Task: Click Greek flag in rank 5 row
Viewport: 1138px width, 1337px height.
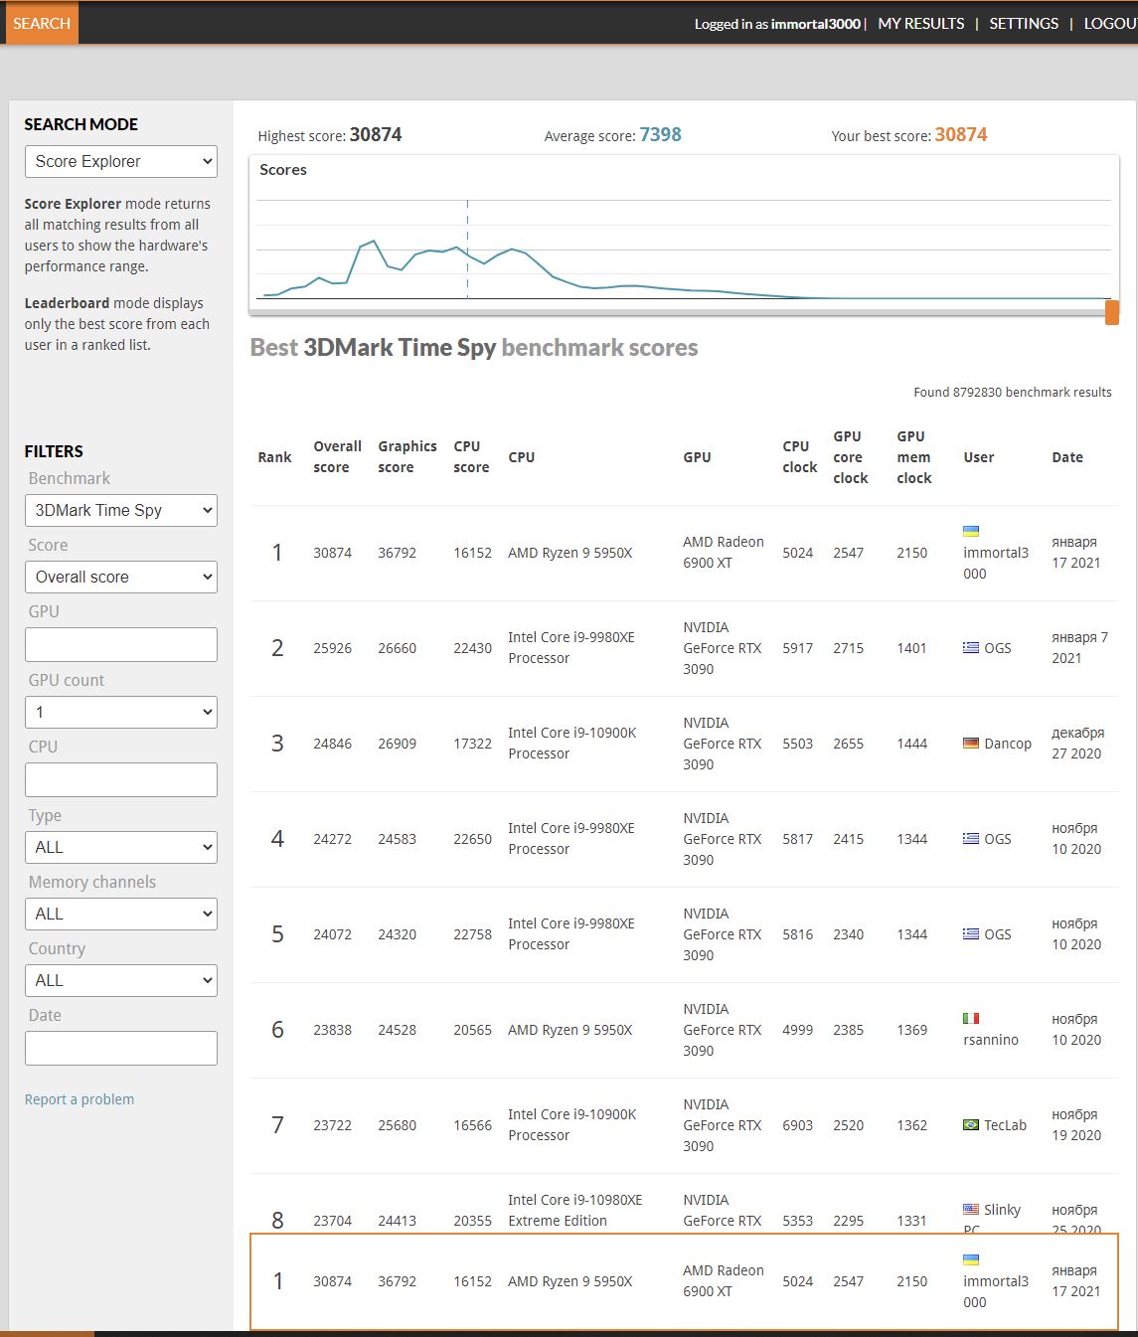Action: click(971, 934)
